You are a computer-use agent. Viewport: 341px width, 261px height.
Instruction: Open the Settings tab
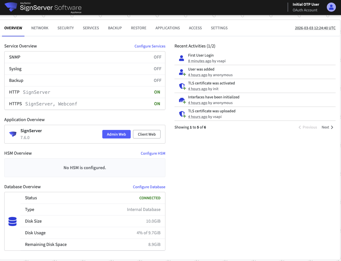219,28
